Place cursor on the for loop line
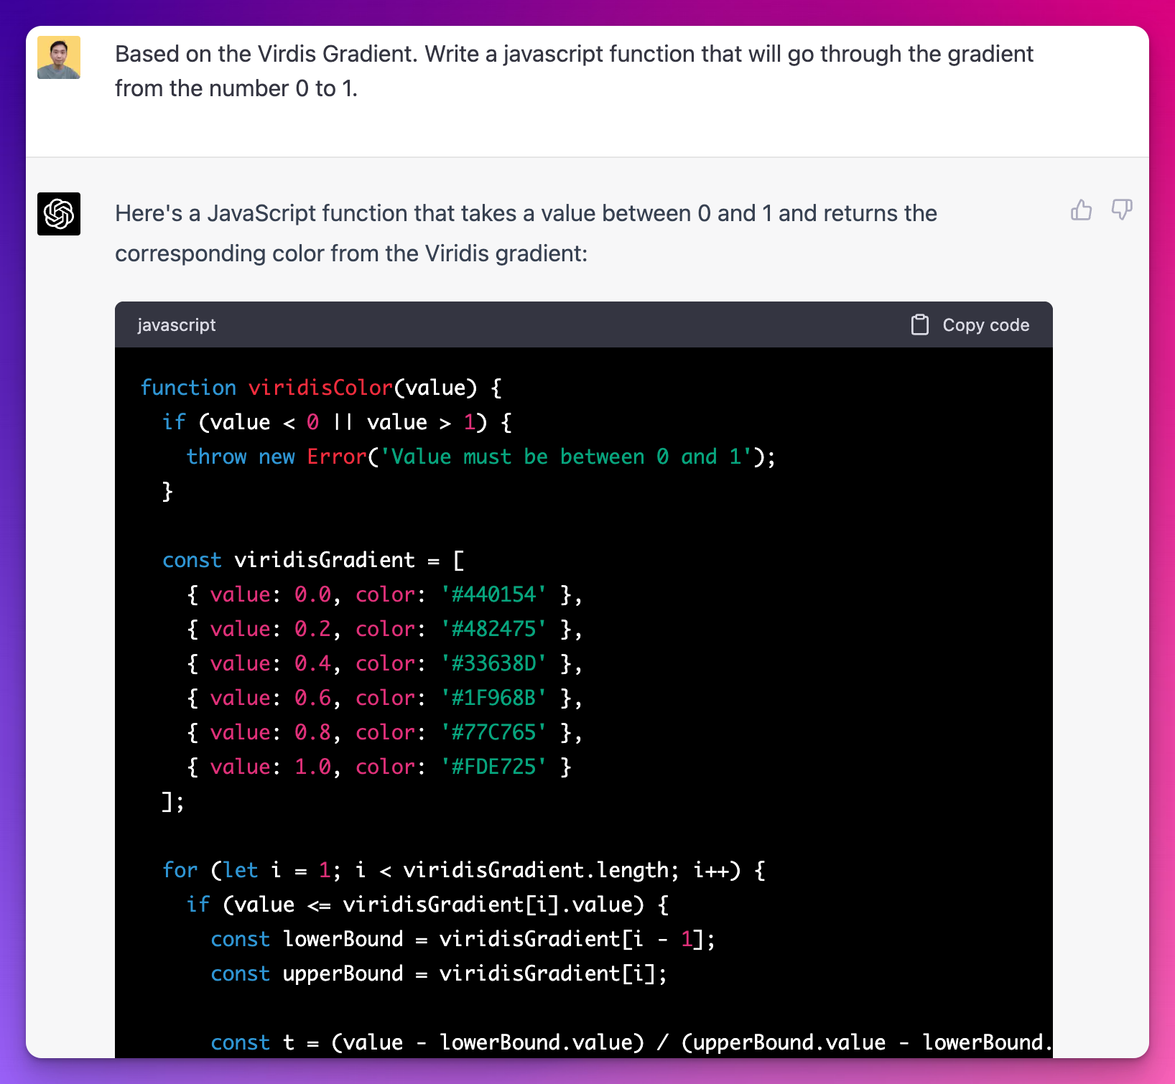Screen dimensions: 1175x1084 (463, 870)
